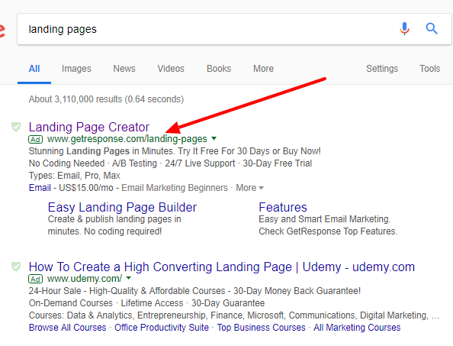Screen dimensions: 453x346
Task: Open the Videos tab
Action: tap(171, 69)
